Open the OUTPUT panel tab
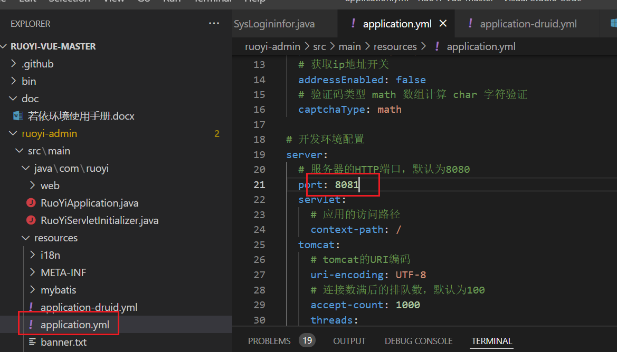 click(349, 341)
